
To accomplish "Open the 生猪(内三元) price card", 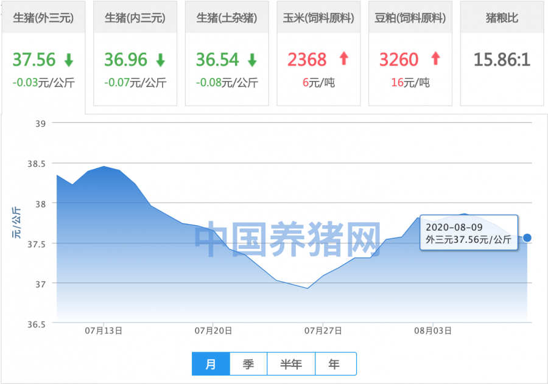I will (135, 52).
